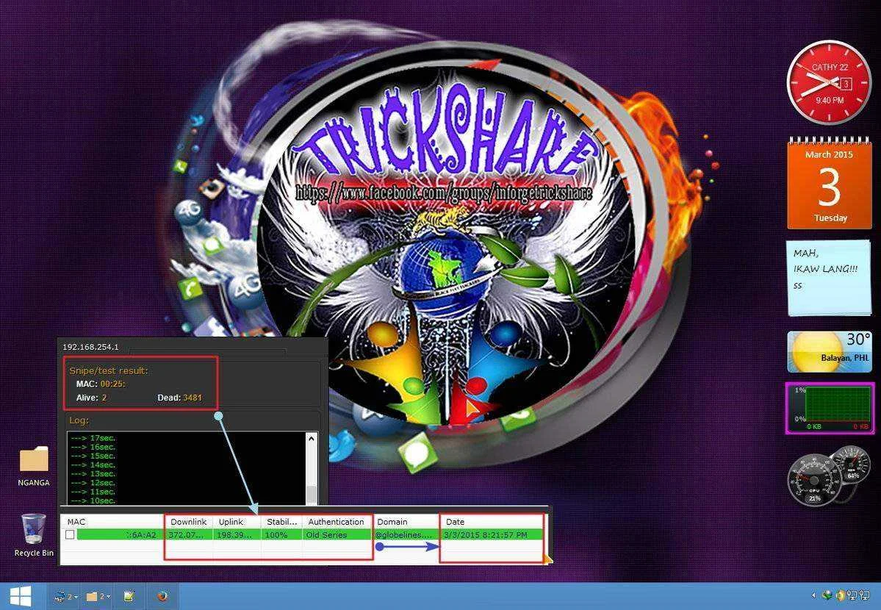Viewport: 881px width, 610px height.
Task: Open the Windows Start button
Action: click(x=20, y=596)
